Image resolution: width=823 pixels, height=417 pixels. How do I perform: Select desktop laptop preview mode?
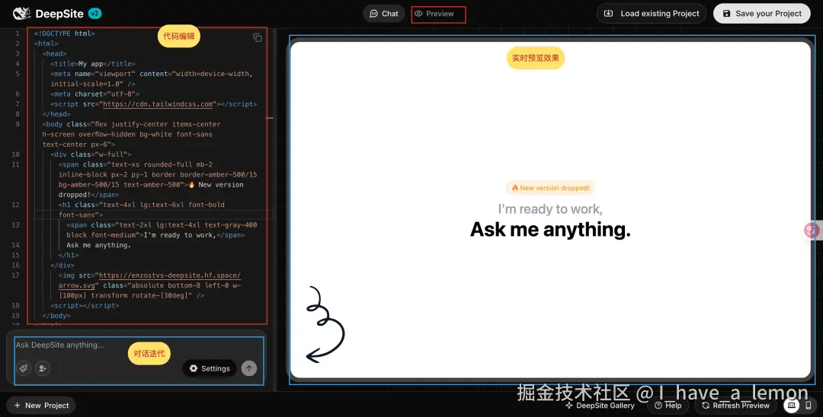pyautogui.click(x=792, y=405)
